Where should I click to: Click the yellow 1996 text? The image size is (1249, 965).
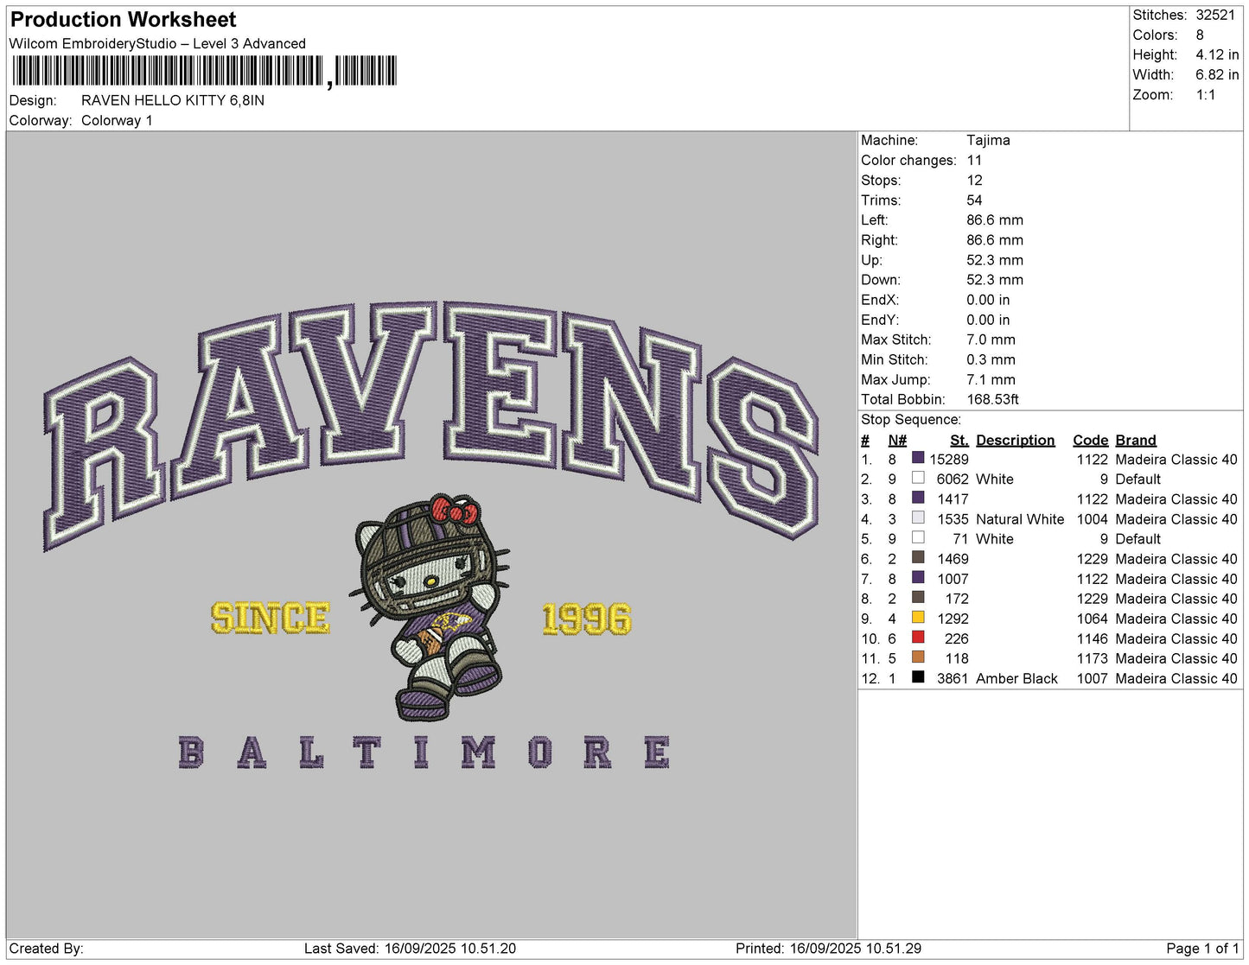(587, 619)
